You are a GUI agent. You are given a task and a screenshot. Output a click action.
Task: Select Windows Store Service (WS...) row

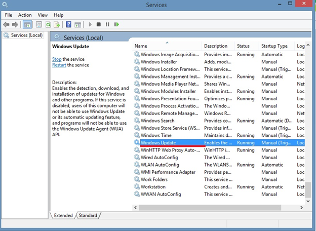click(219, 128)
